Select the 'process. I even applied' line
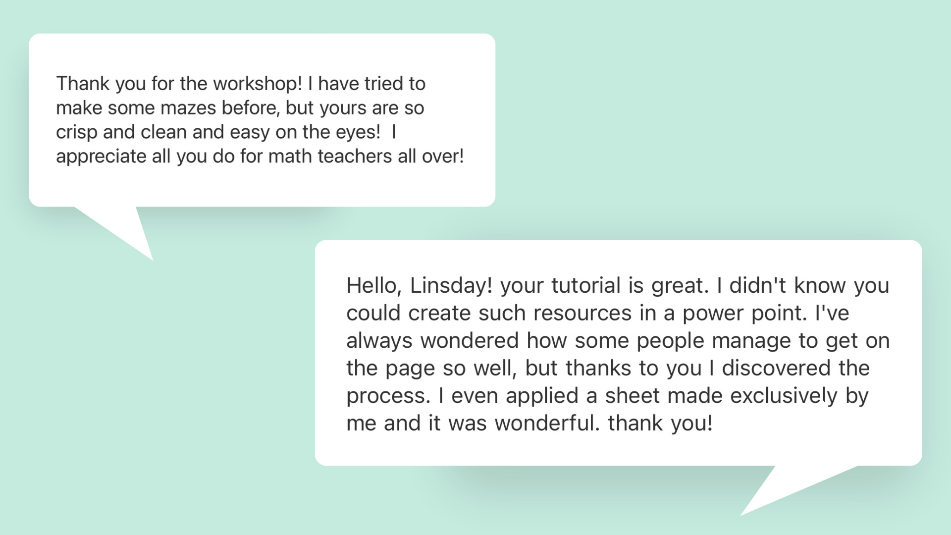Screen dimensions: 951x535 (607, 396)
